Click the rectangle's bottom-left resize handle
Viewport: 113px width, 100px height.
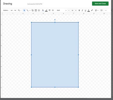click(31, 87)
